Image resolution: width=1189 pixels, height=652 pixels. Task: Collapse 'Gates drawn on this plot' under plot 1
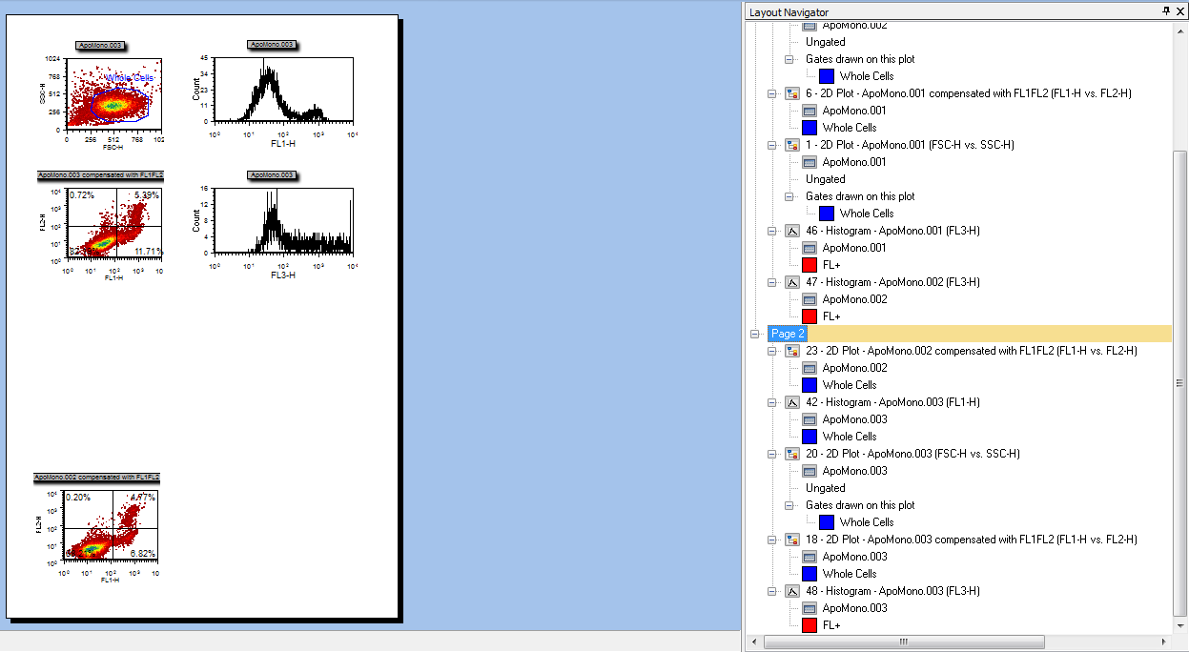click(x=789, y=196)
